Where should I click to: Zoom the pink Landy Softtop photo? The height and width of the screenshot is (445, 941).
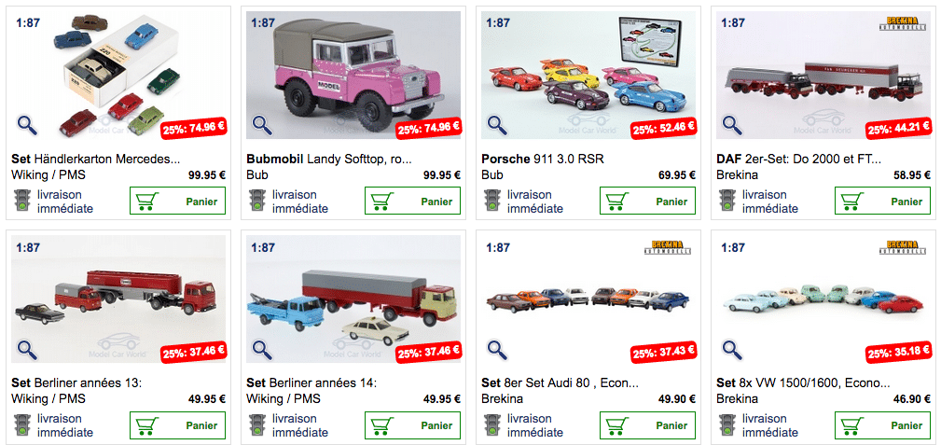pos(262,125)
